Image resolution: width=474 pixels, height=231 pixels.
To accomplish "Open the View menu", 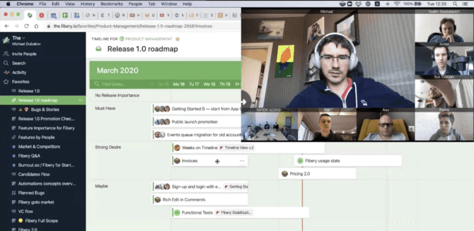I will pos(70,4).
